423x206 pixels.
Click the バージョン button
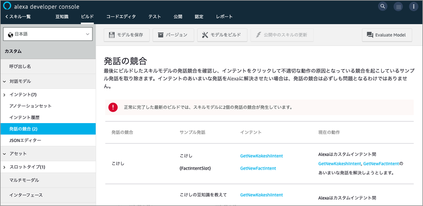click(x=173, y=35)
